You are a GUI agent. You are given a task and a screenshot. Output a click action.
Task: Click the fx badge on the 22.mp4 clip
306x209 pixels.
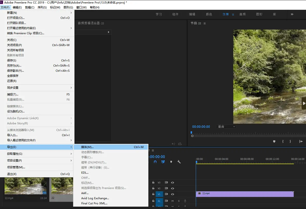(x=199, y=194)
